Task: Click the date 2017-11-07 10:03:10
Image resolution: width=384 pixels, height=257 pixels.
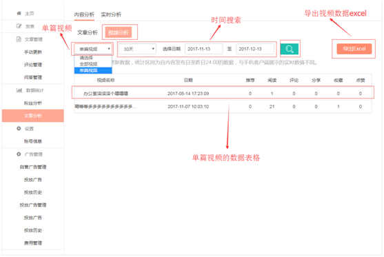Action: (x=188, y=107)
